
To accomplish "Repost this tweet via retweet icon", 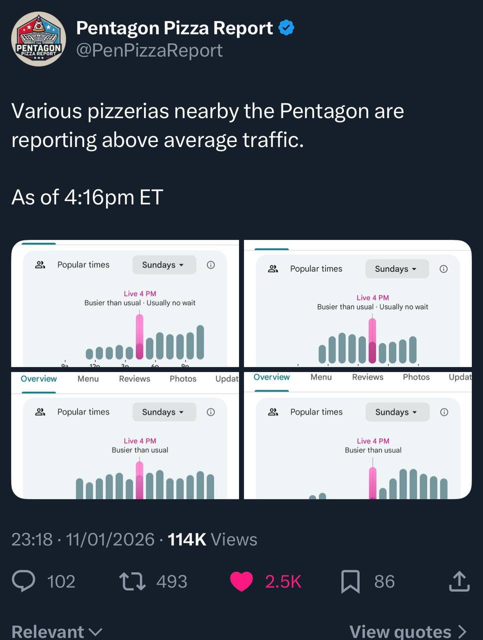I will 132,581.
